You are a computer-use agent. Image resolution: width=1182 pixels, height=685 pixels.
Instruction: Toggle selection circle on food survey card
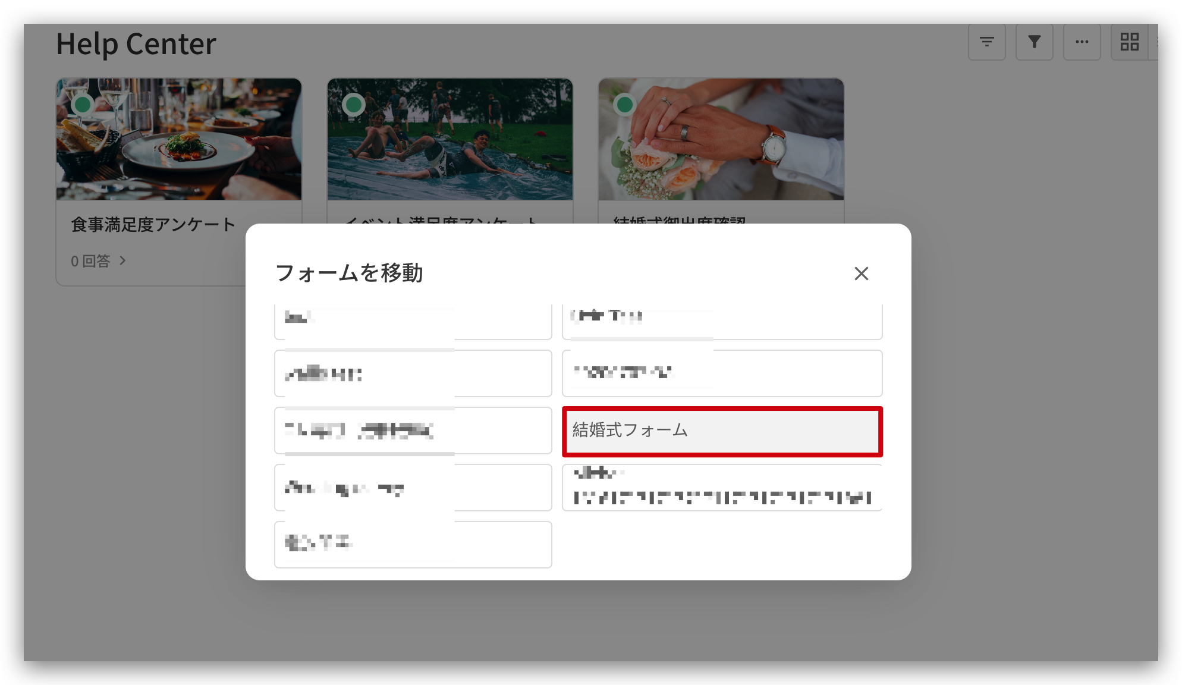click(x=83, y=105)
